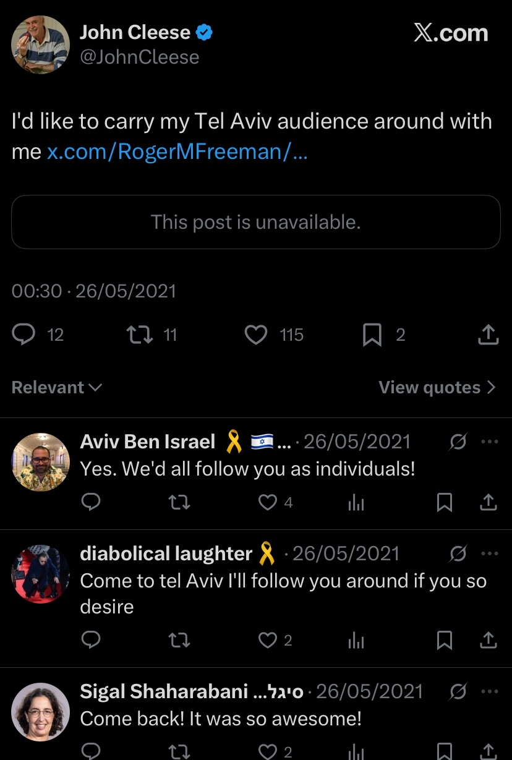Open more options on Aviv Ben Israel's reply
Viewport: 512px width, 760px height.
[489, 442]
